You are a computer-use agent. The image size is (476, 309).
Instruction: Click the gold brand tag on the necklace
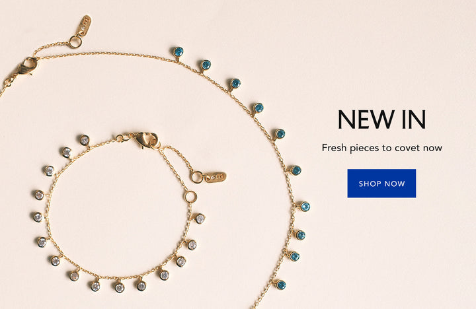83,26
